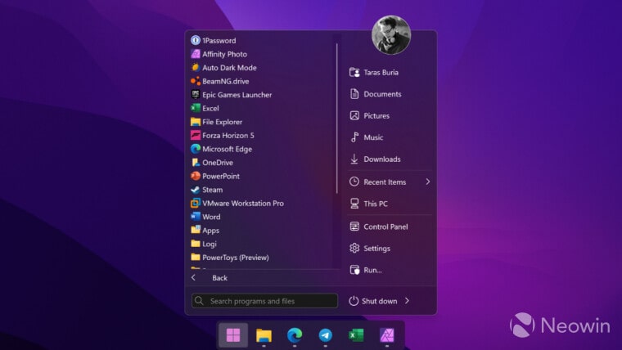Viewport: 622px width, 350px height.
Task: Click the programs list scrollbar
Action: (x=337, y=118)
